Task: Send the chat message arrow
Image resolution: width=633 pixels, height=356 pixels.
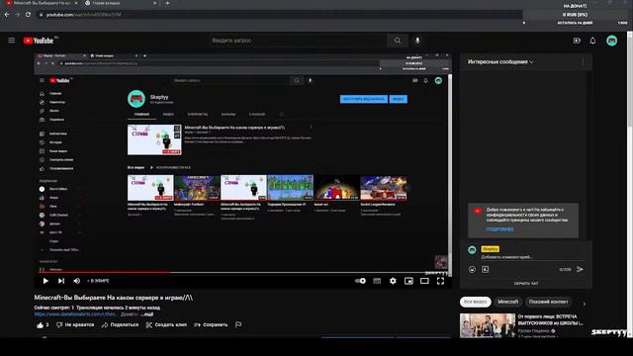Action: (x=580, y=269)
